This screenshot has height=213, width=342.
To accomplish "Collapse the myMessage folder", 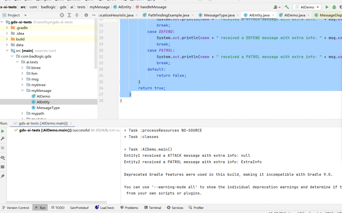I will pyautogui.click(x=22, y=91).
